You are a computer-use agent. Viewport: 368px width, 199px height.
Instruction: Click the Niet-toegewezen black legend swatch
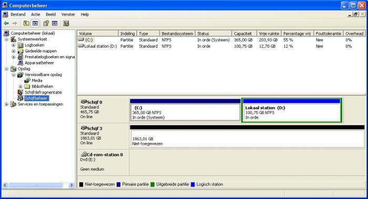[81, 184]
